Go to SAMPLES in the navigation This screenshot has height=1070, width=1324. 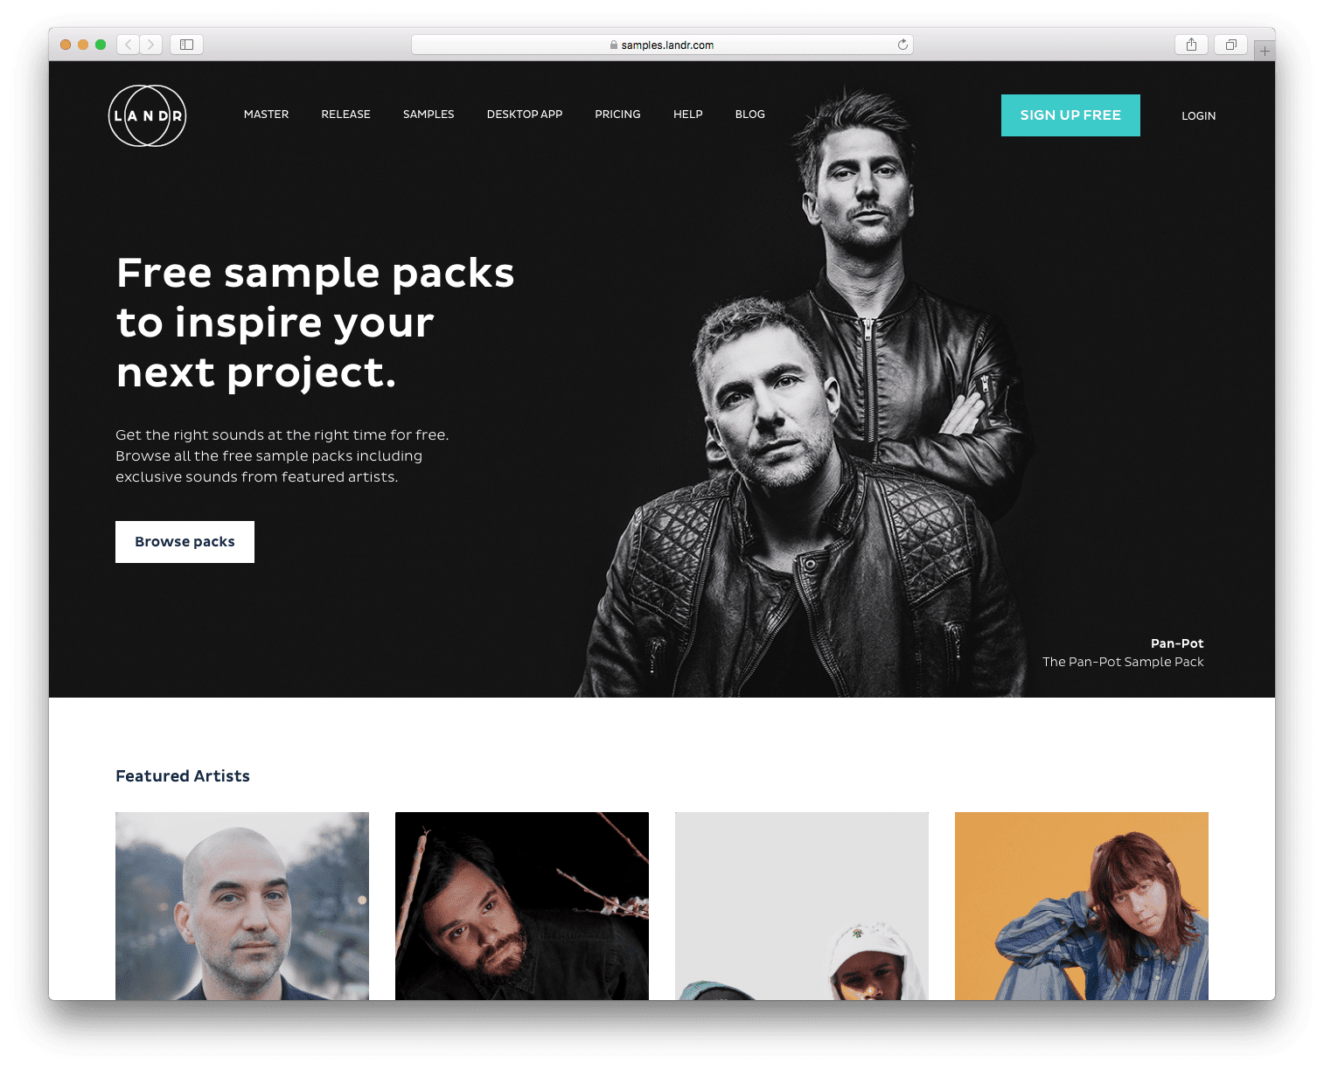pyautogui.click(x=429, y=115)
